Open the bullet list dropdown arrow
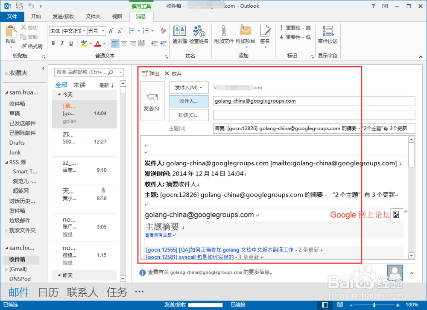This screenshot has height=310, width=427. tap(139, 31)
